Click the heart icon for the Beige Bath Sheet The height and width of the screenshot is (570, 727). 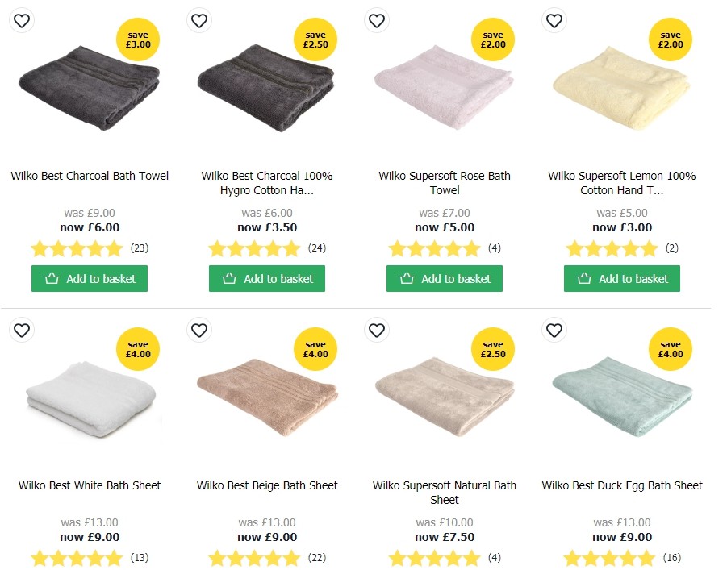point(198,331)
